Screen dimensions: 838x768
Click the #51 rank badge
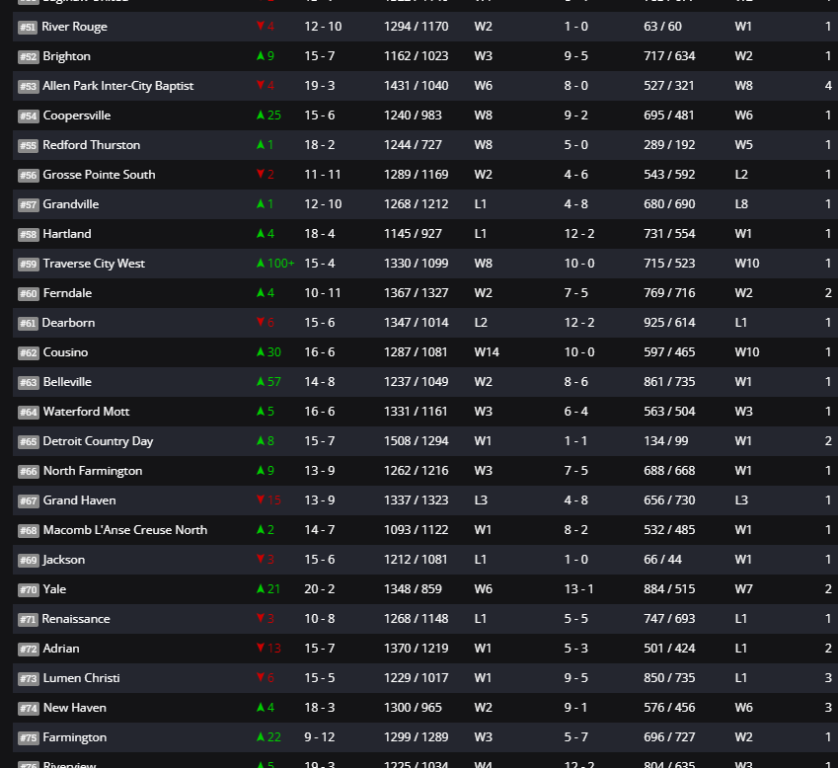click(x=28, y=28)
